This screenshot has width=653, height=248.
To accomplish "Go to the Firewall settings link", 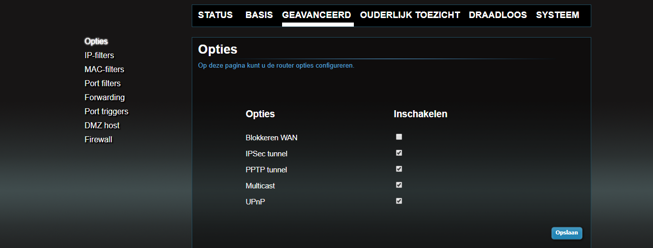I will pos(98,139).
